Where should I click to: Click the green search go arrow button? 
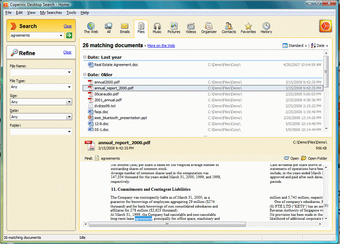coord(69,35)
